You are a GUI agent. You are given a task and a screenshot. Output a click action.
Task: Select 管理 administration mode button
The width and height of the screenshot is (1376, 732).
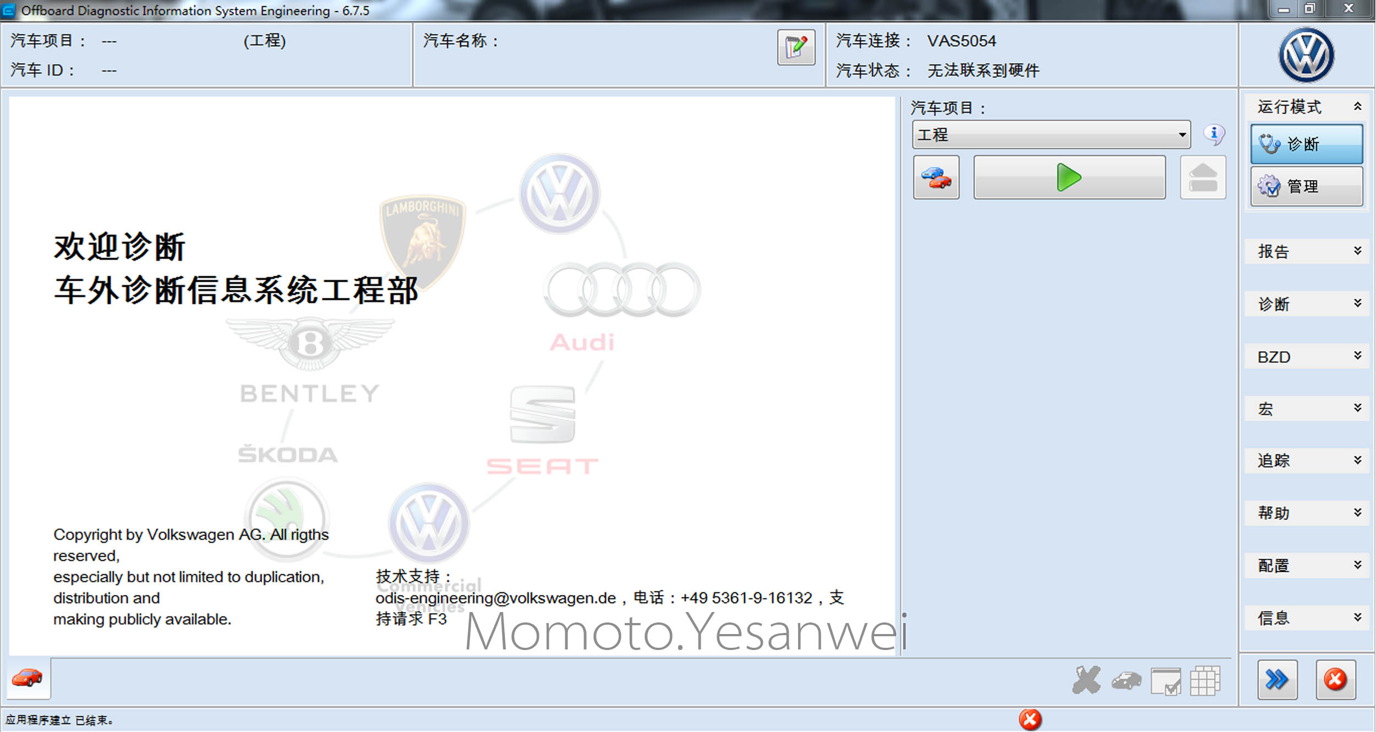(1307, 187)
